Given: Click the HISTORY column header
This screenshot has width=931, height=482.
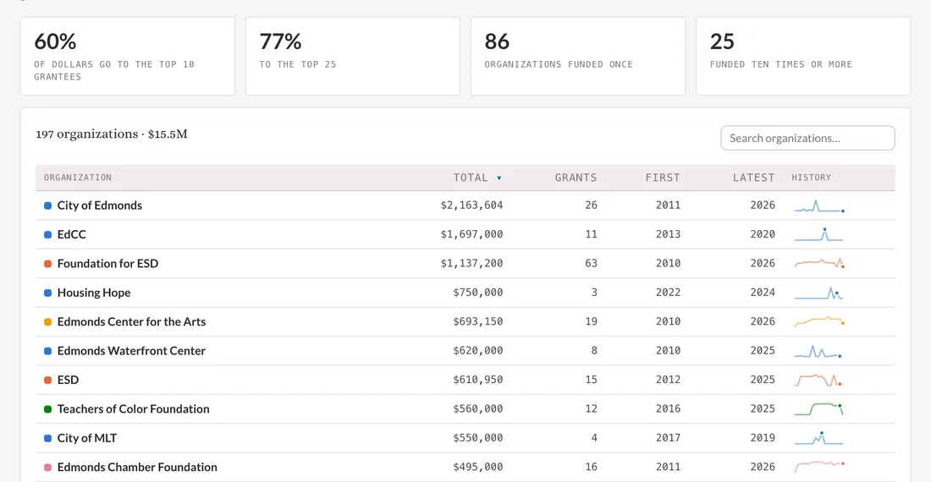Looking at the screenshot, I should [x=811, y=178].
